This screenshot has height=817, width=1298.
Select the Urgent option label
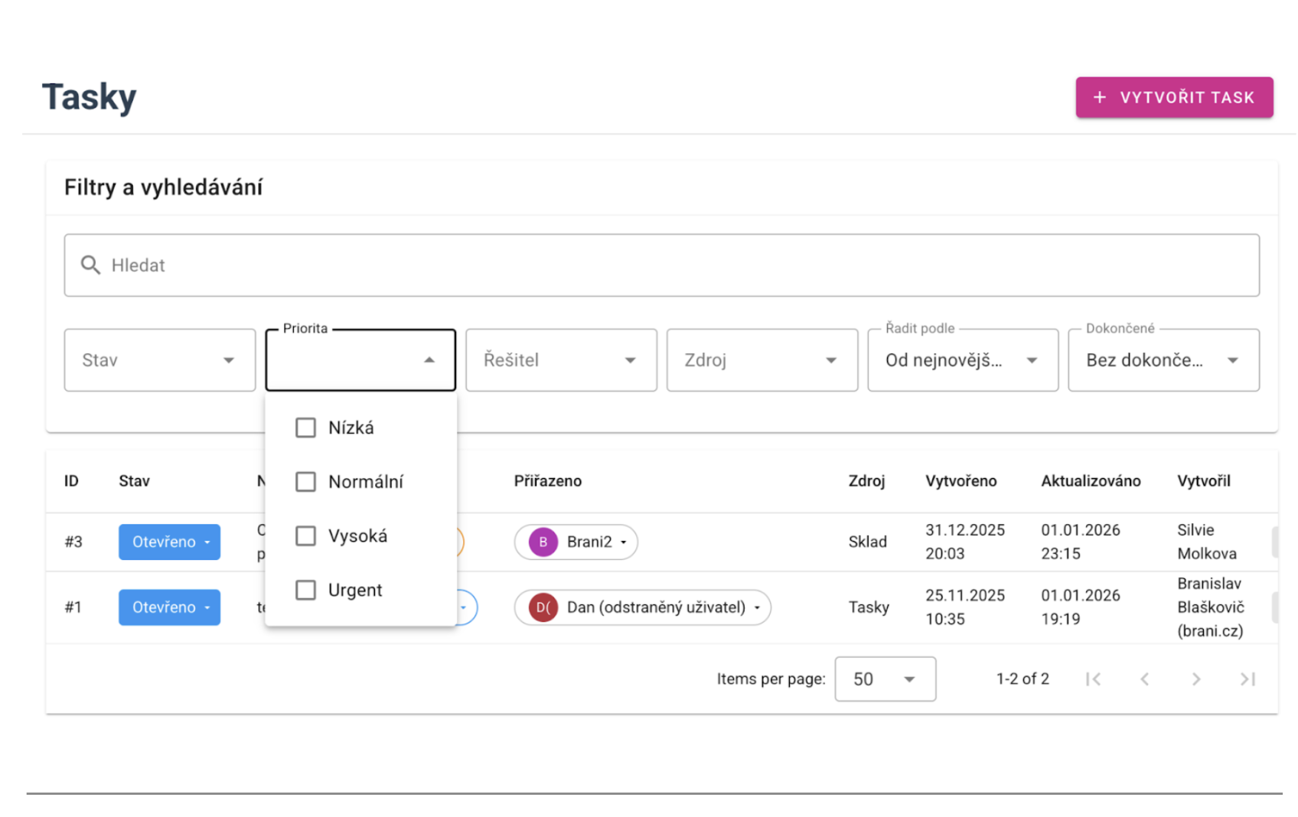(355, 590)
